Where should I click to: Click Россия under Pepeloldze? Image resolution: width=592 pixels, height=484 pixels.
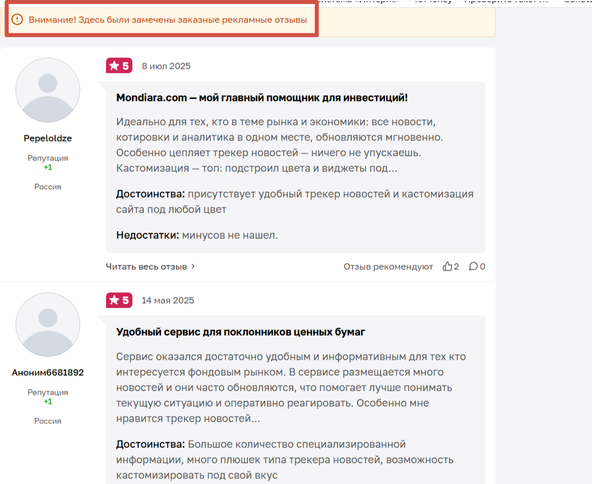pos(48,187)
